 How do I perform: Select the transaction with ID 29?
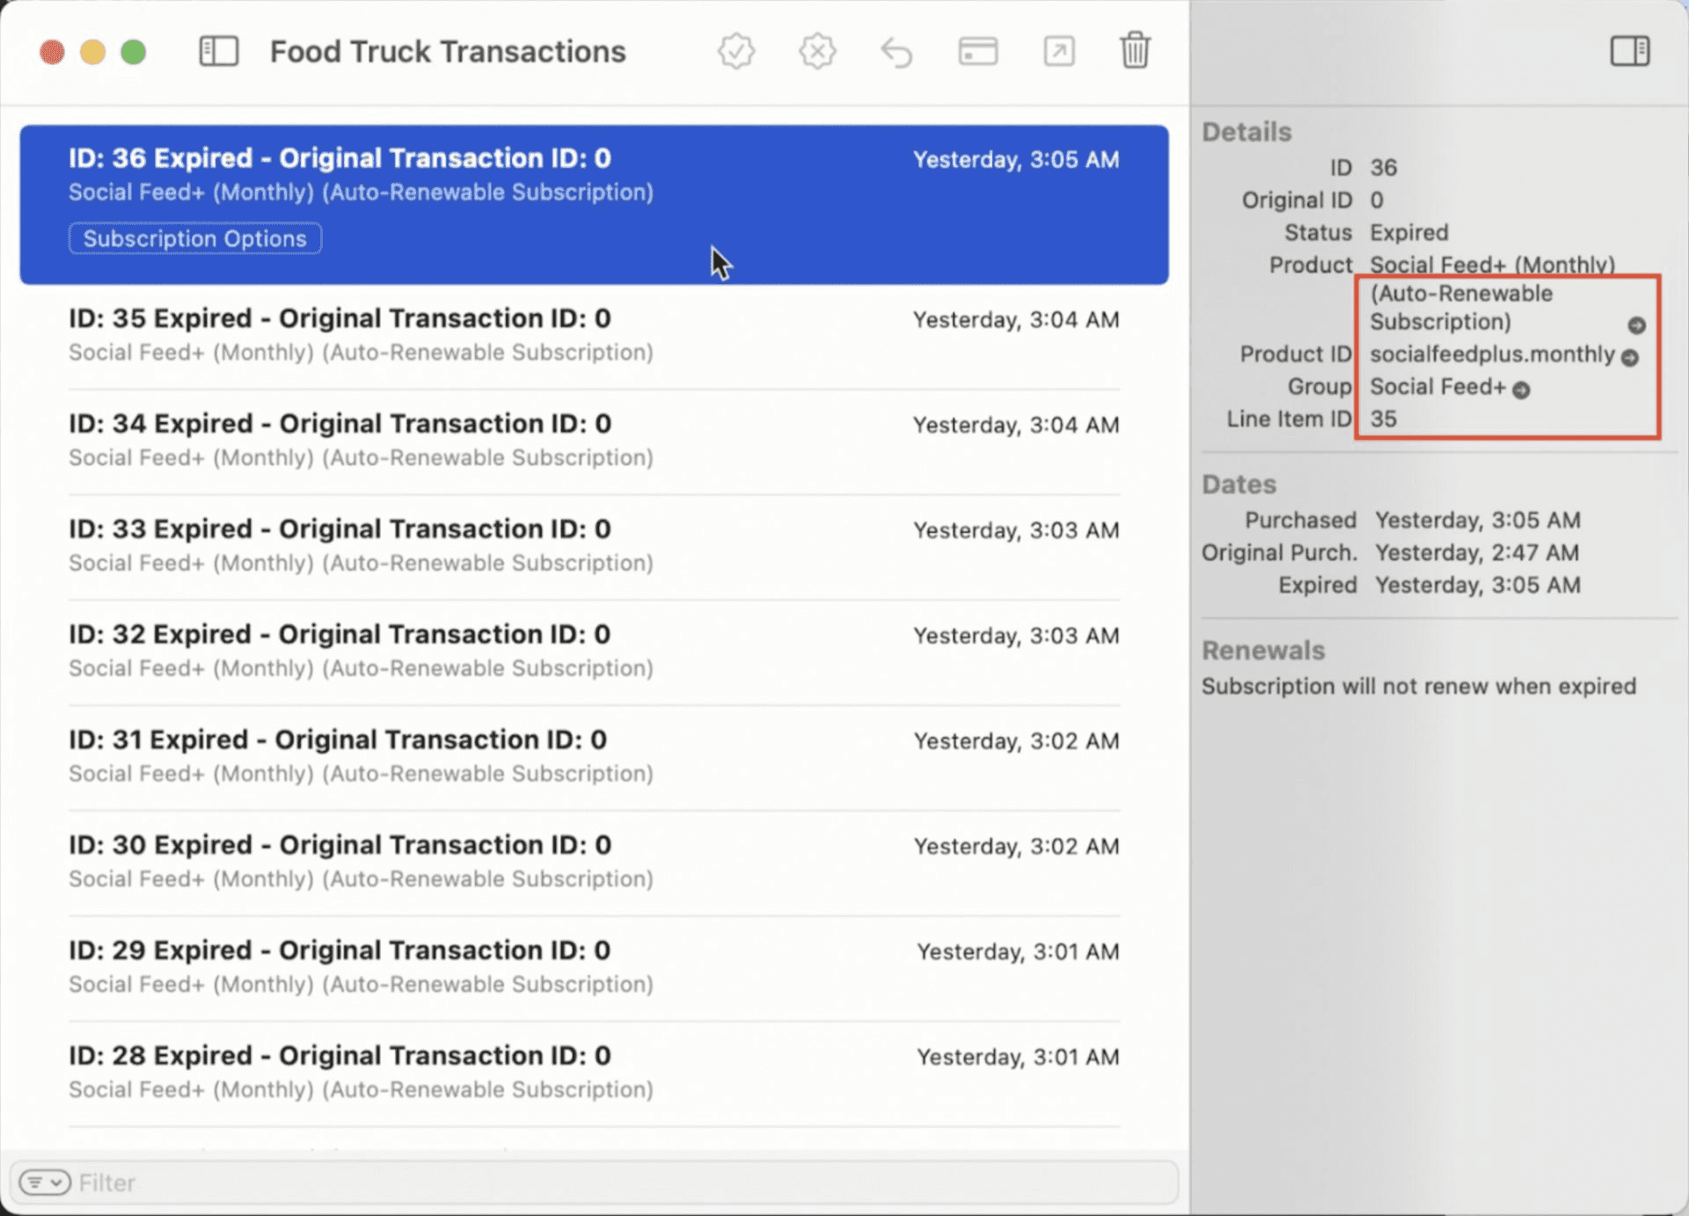589,967
